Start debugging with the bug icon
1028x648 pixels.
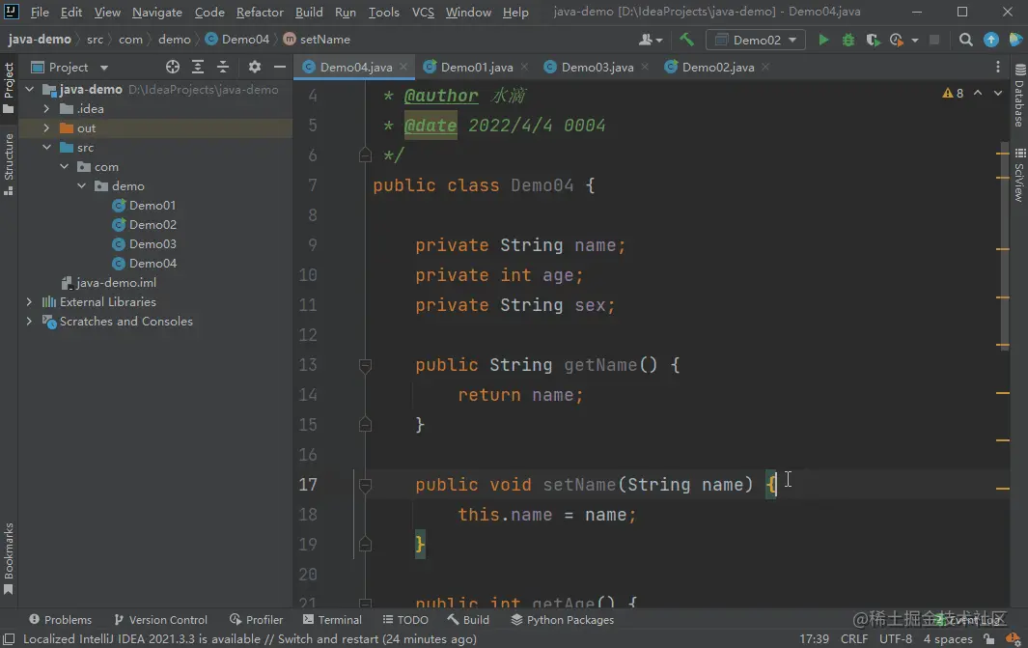pos(847,40)
